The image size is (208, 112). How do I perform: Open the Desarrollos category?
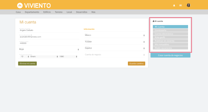tap(82, 12)
